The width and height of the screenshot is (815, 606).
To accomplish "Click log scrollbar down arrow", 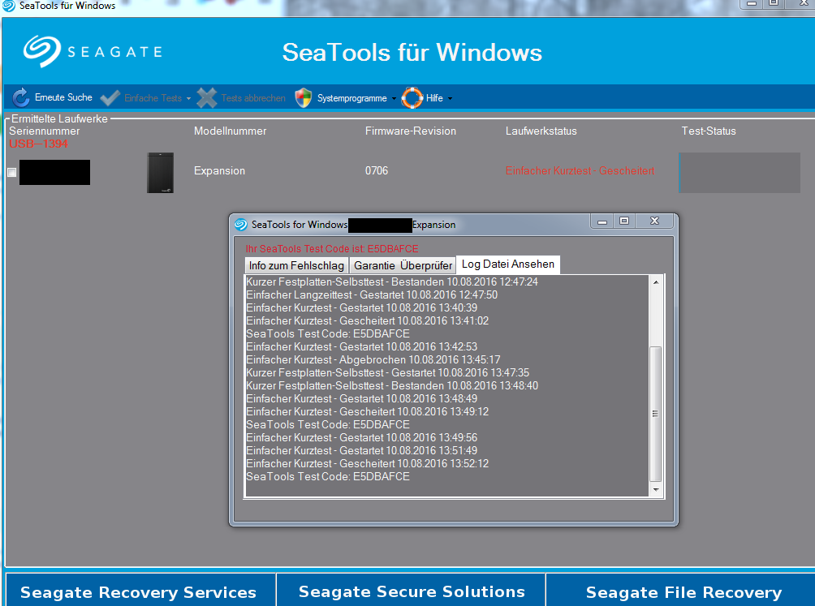I will click(656, 490).
